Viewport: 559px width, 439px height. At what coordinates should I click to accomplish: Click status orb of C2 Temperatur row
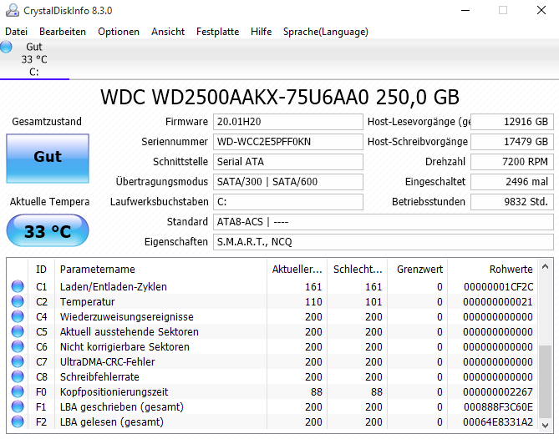[x=18, y=301]
